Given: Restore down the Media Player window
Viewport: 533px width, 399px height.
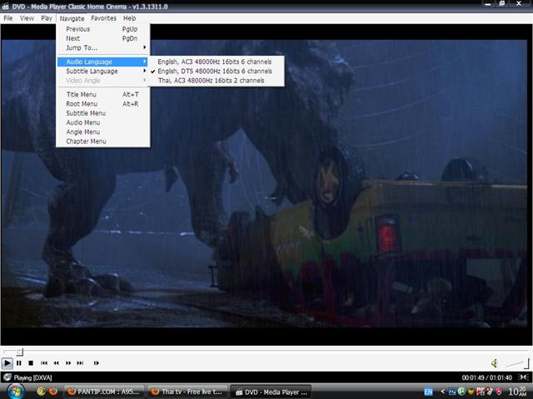Looking at the screenshot, I should (501, 4).
